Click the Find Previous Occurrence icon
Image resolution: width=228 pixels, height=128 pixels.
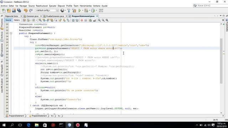click(x=44, y=20)
